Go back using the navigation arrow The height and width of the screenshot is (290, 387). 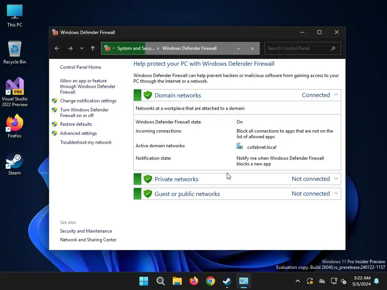point(57,48)
